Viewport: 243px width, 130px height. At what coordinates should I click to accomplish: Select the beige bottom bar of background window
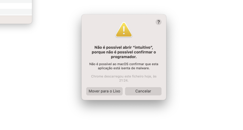pyautogui.click(x=16, y=20)
